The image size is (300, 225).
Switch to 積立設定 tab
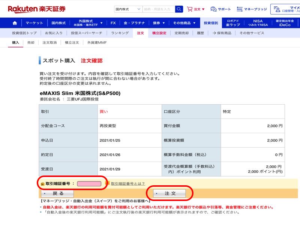point(159,33)
